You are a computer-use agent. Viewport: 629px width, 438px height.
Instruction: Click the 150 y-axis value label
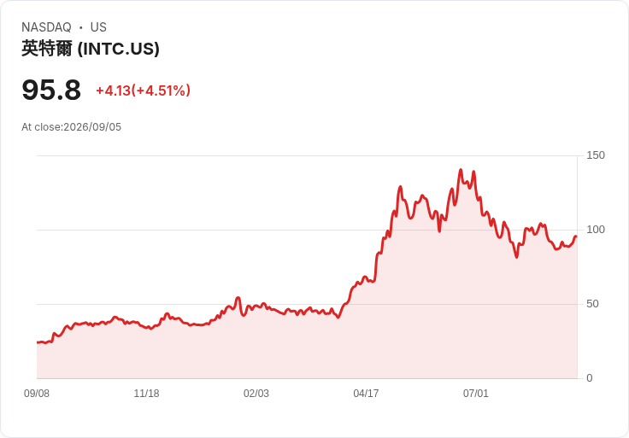(x=596, y=155)
